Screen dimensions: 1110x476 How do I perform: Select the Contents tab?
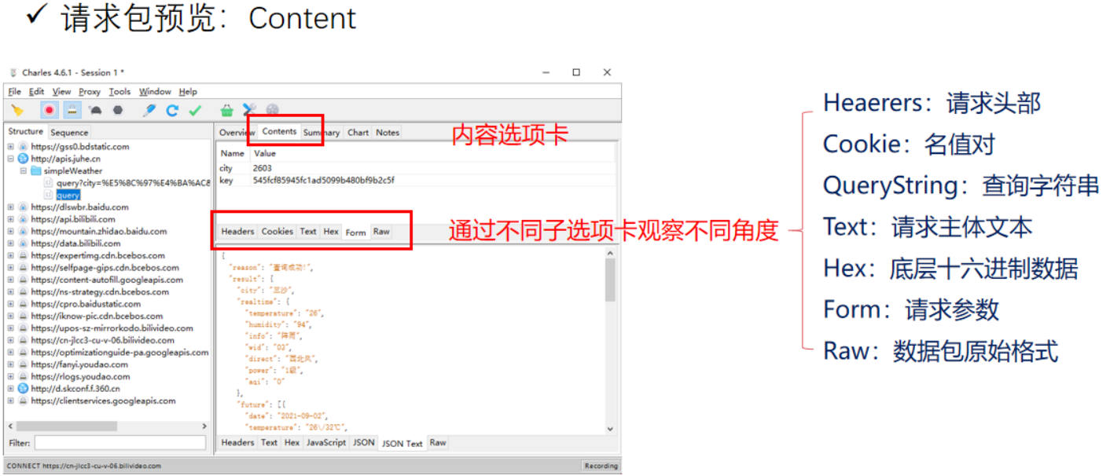click(279, 132)
